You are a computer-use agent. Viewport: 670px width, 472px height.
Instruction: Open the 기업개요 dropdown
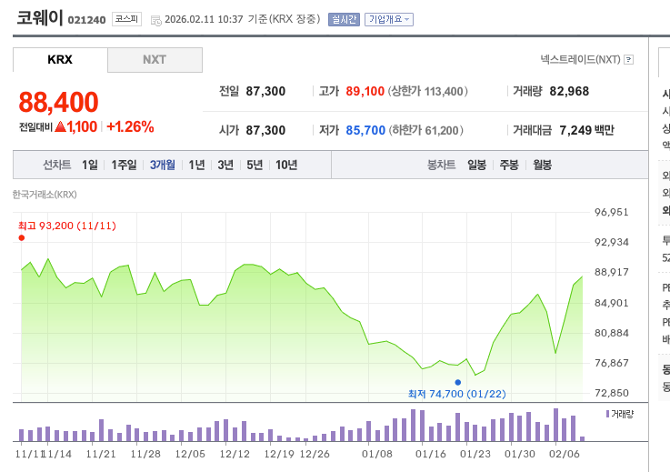click(x=389, y=19)
